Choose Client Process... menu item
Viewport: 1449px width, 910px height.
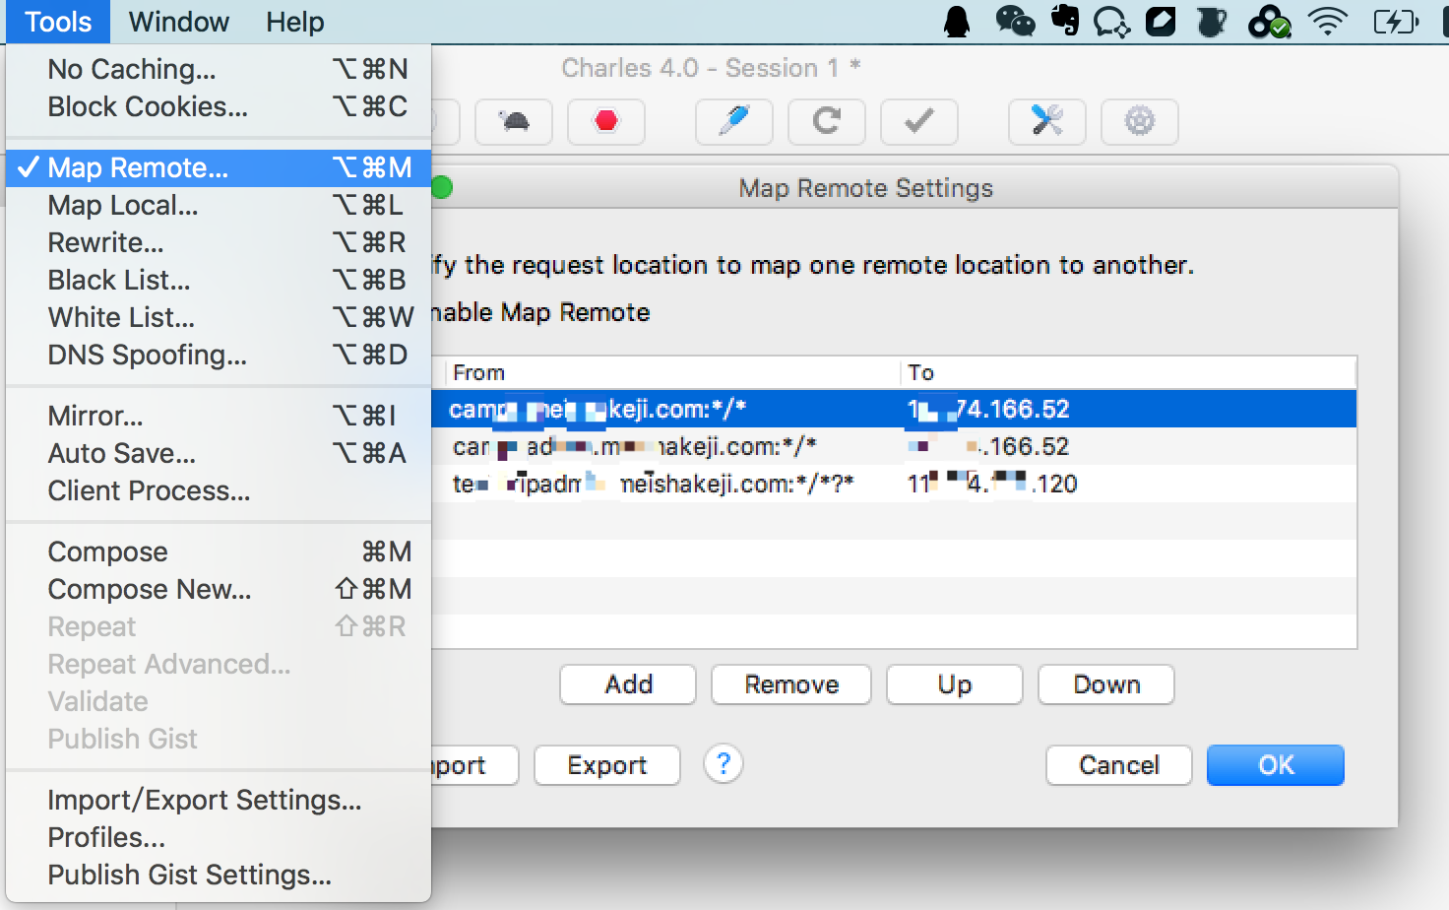(x=219, y=490)
